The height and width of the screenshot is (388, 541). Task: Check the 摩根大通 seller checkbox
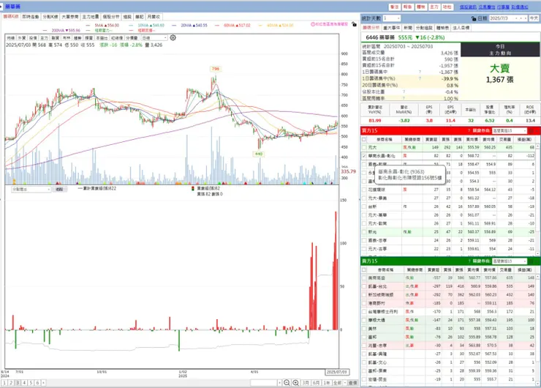click(x=364, y=320)
